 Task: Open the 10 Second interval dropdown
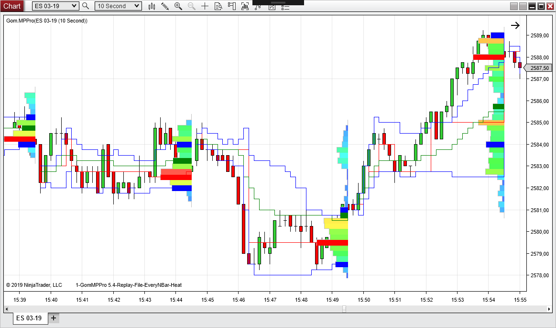pyautogui.click(x=118, y=6)
